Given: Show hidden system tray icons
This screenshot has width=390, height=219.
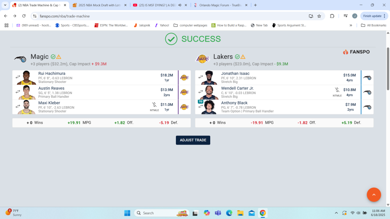Looking at the screenshot, I should click(336, 213).
